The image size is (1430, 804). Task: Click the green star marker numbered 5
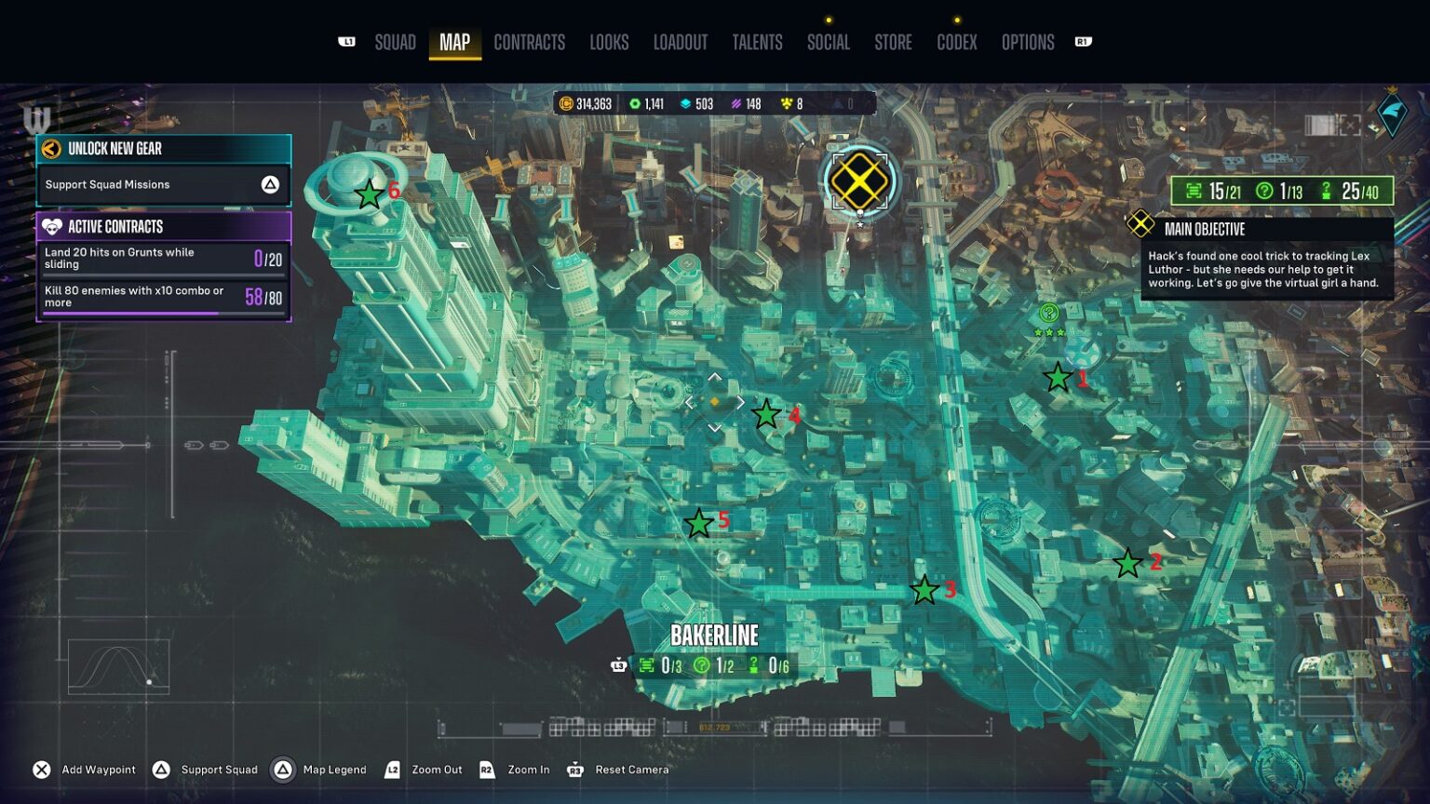click(x=698, y=524)
